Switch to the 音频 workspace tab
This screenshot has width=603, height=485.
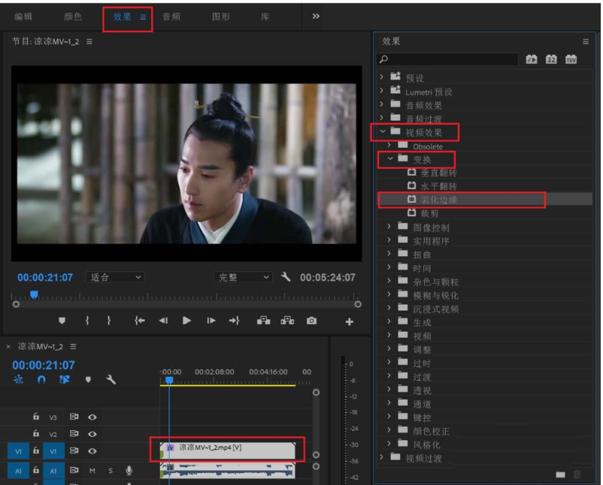(171, 17)
